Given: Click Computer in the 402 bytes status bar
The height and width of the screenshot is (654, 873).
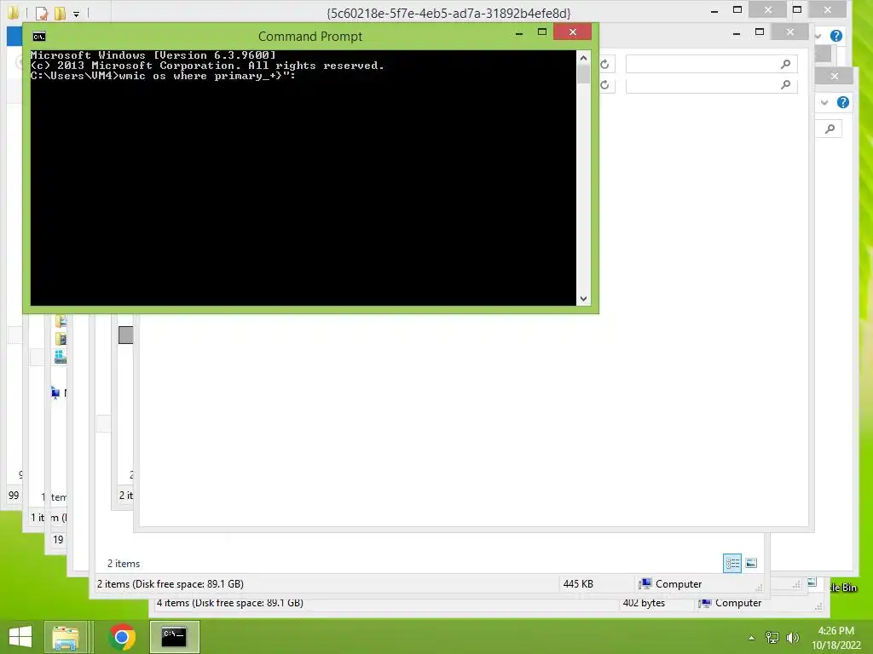Looking at the screenshot, I should point(730,603).
